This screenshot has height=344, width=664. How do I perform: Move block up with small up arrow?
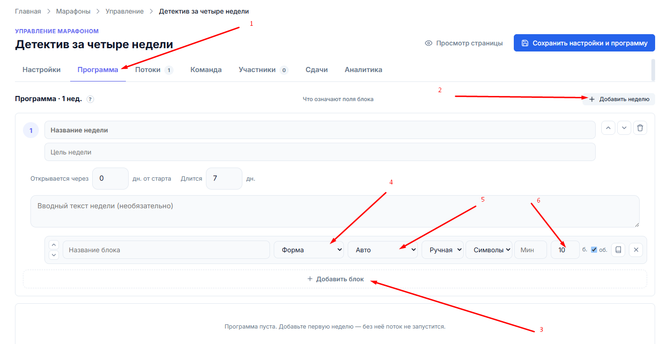coord(54,245)
